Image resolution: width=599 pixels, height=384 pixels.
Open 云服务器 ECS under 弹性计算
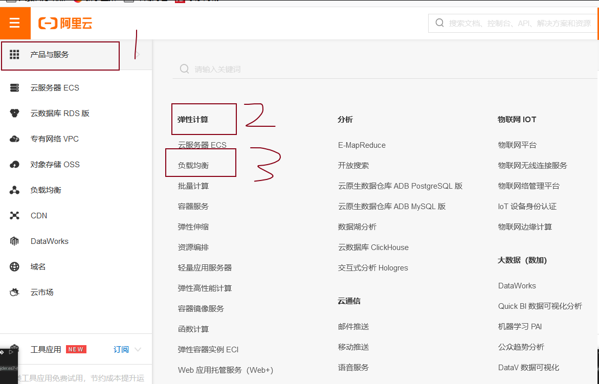click(x=202, y=145)
